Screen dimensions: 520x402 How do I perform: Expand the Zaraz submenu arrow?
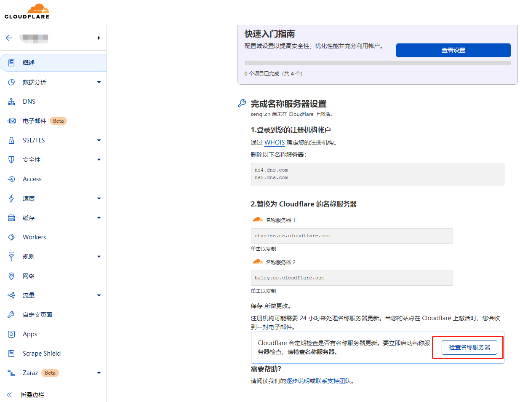point(99,373)
